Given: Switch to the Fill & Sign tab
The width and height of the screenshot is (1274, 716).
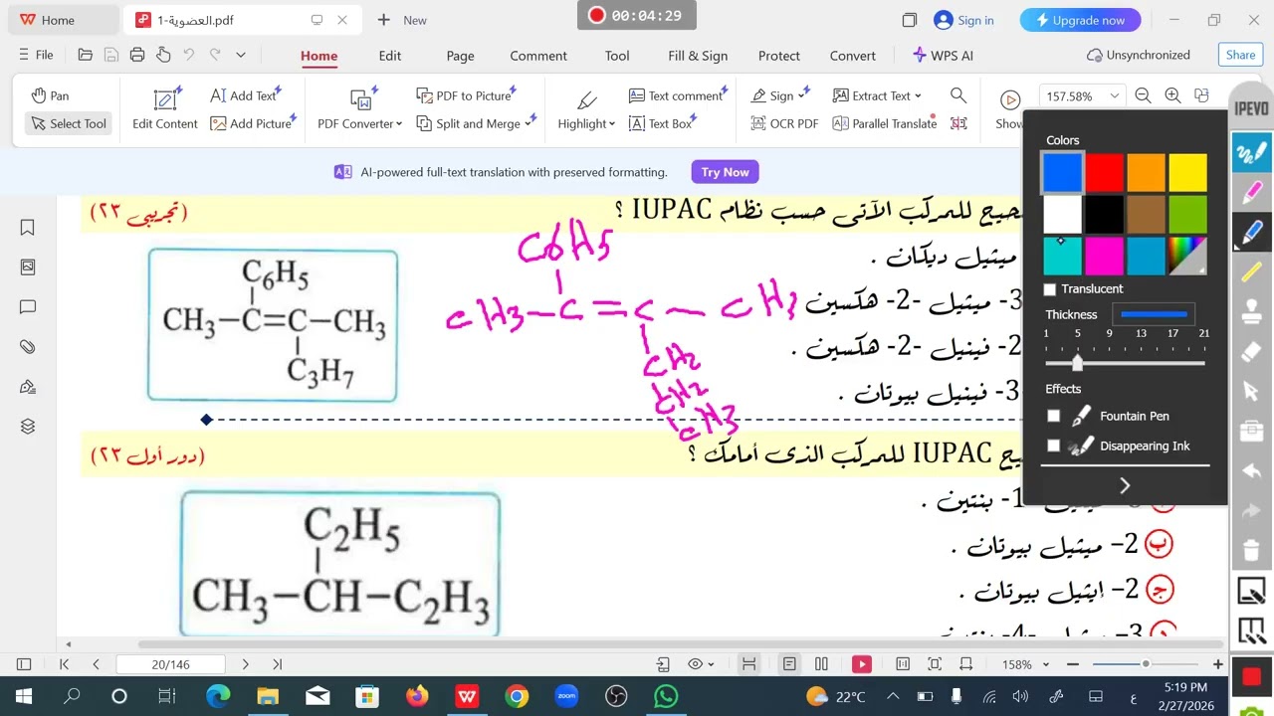Looking at the screenshot, I should point(698,56).
